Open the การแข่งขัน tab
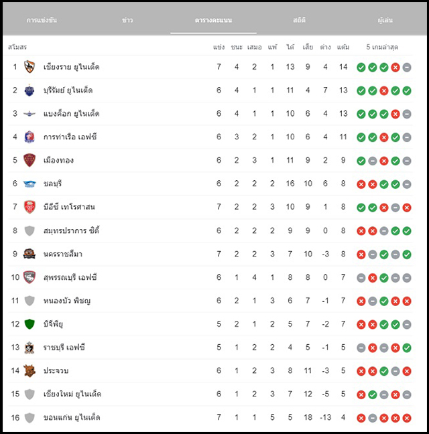The width and height of the screenshot is (429, 434). [x=42, y=20]
